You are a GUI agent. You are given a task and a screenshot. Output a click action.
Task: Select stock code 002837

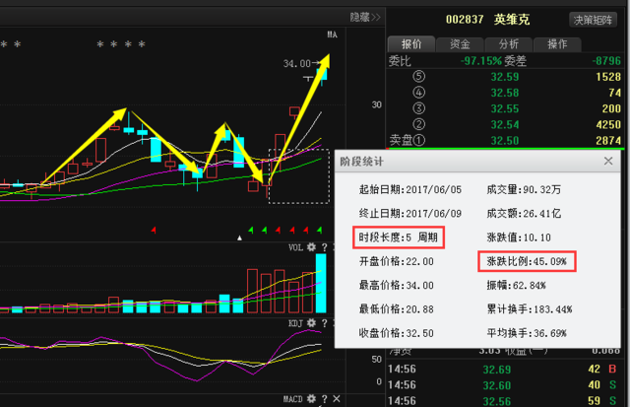(x=465, y=20)
